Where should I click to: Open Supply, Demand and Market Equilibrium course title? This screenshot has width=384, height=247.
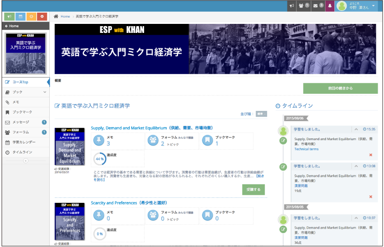click(x=152, y=128)
